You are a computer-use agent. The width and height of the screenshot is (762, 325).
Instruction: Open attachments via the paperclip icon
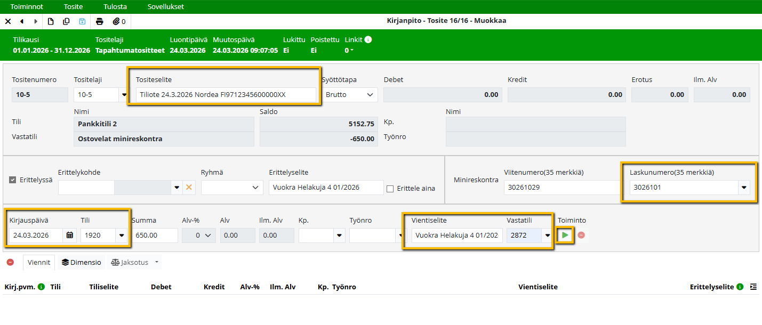pos(116,22)
